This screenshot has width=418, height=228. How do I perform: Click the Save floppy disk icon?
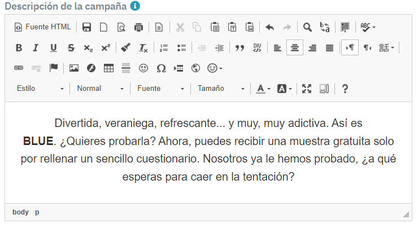pyautogui.click(x=86, y=27)
